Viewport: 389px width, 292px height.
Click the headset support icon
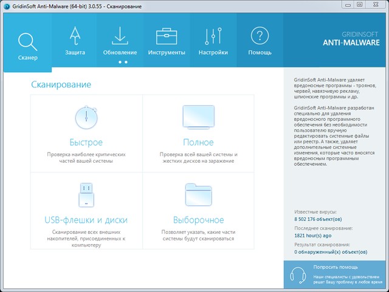297,274
